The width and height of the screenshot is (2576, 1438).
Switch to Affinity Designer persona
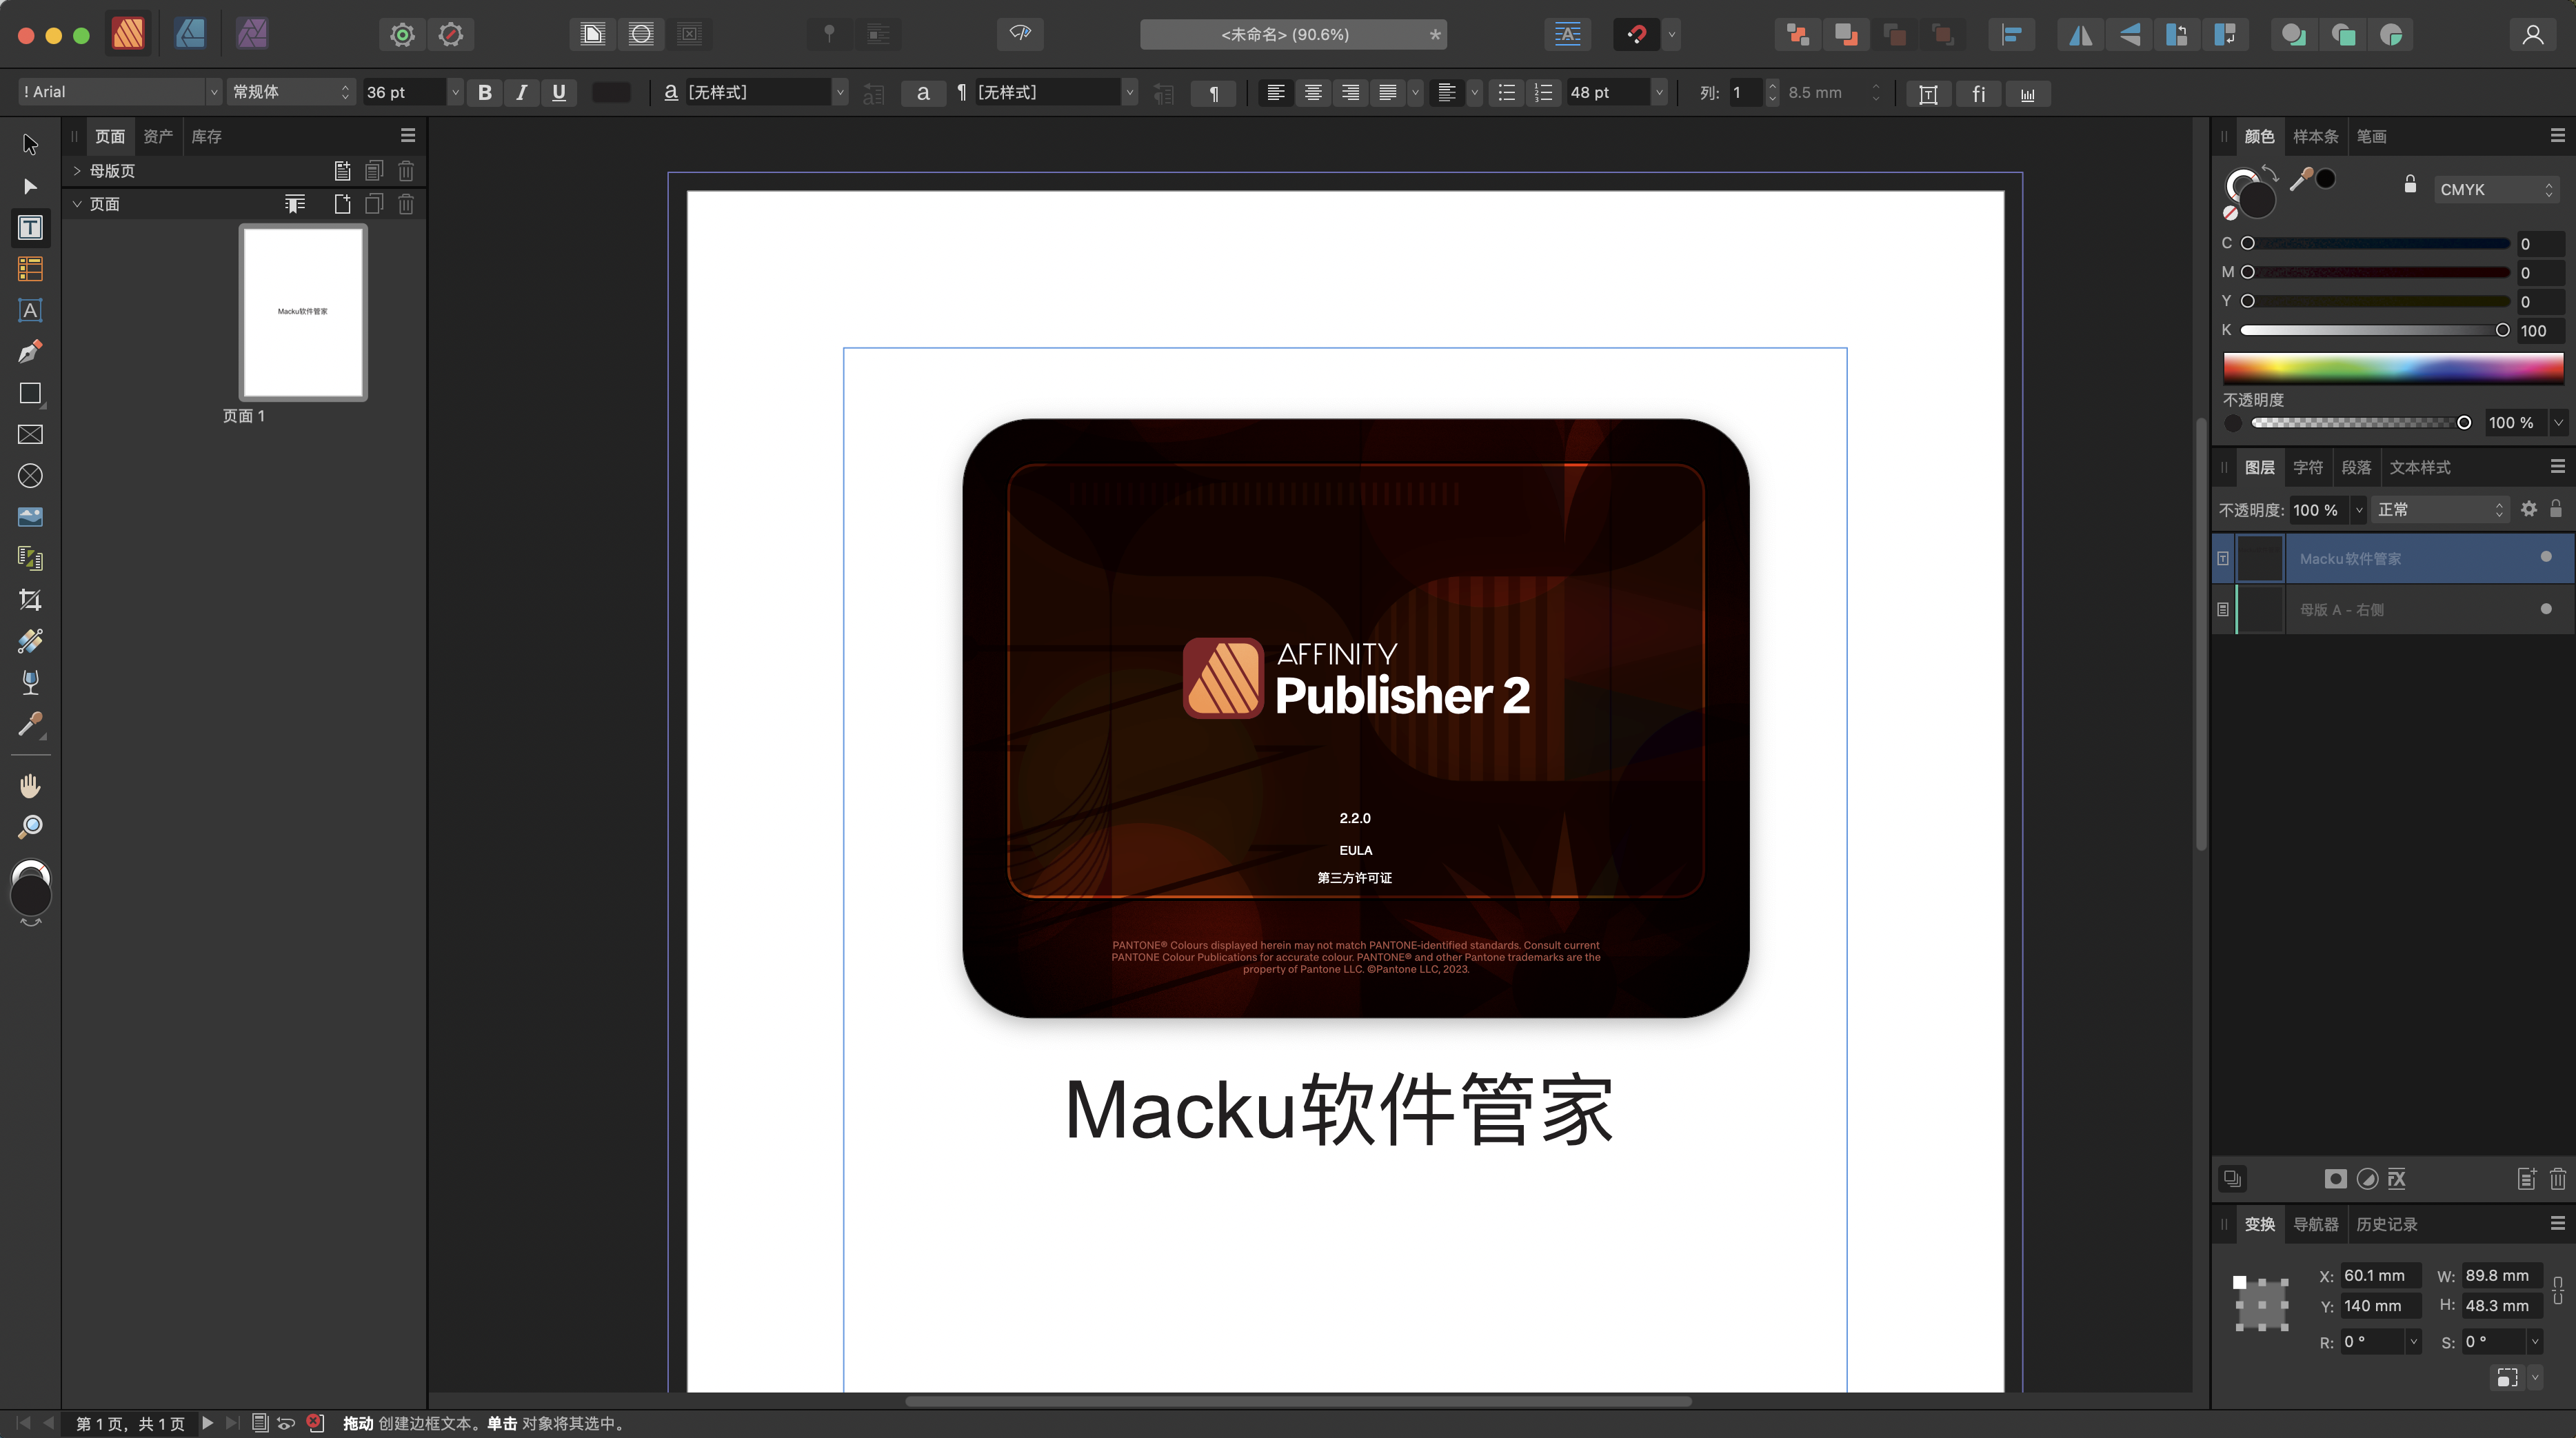point(190,34)
